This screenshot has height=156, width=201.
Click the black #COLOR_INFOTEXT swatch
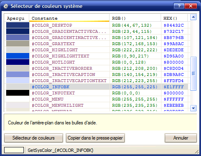click(18, 93)
